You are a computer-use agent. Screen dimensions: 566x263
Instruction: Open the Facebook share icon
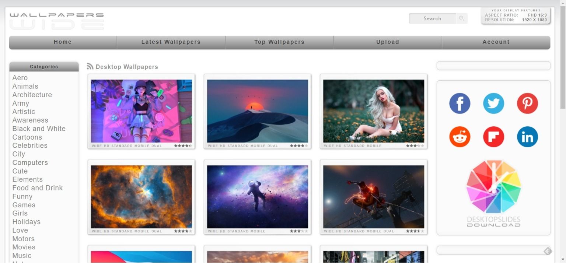coord(460,103)
